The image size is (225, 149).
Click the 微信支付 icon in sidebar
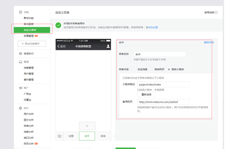20,54
